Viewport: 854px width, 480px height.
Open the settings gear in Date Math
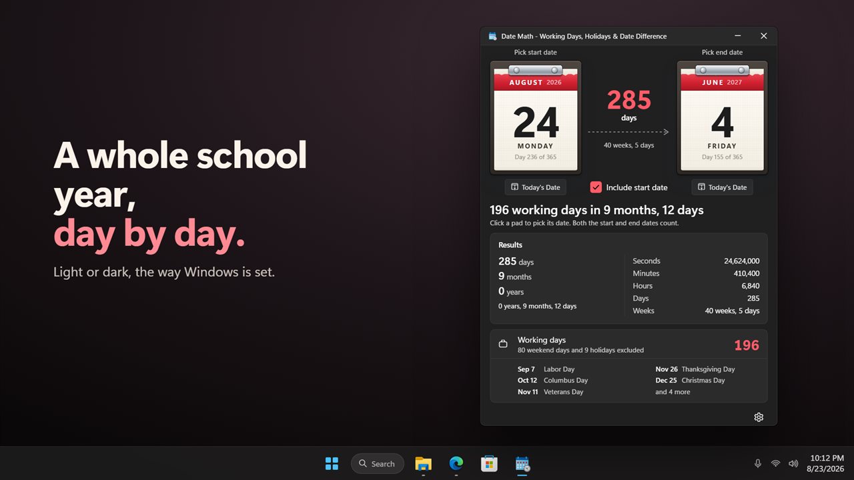point(759,417)
